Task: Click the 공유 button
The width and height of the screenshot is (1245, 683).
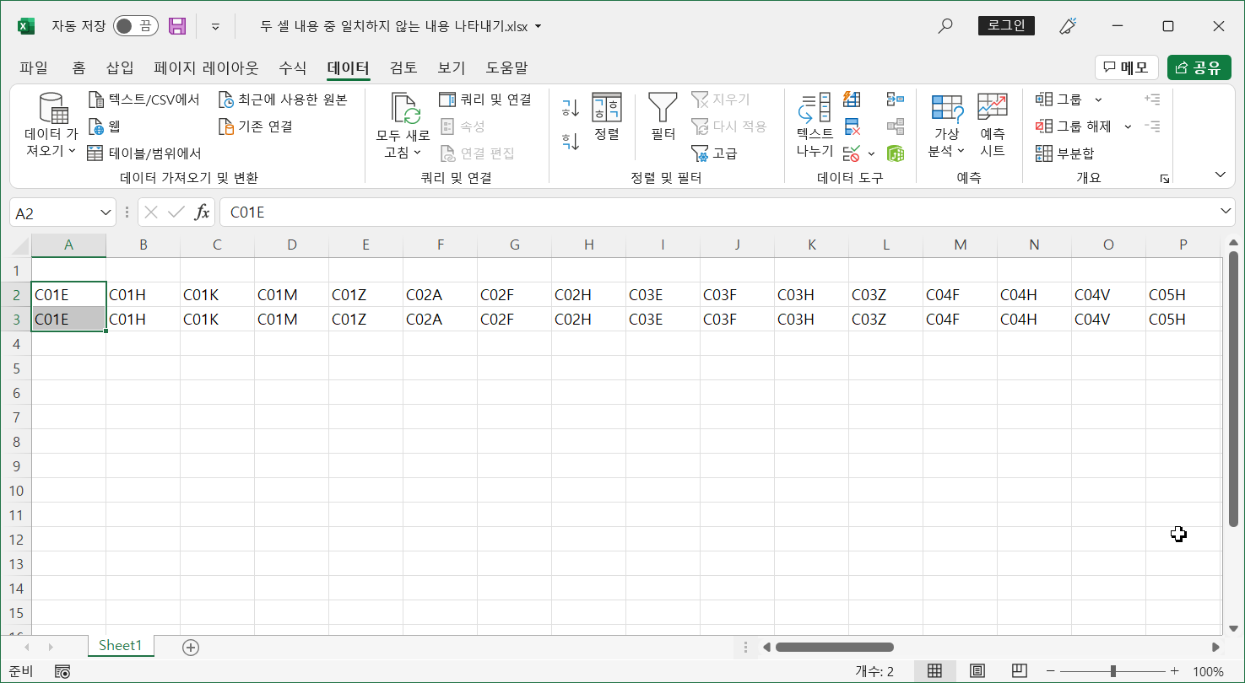Action: pos(1199,68)
